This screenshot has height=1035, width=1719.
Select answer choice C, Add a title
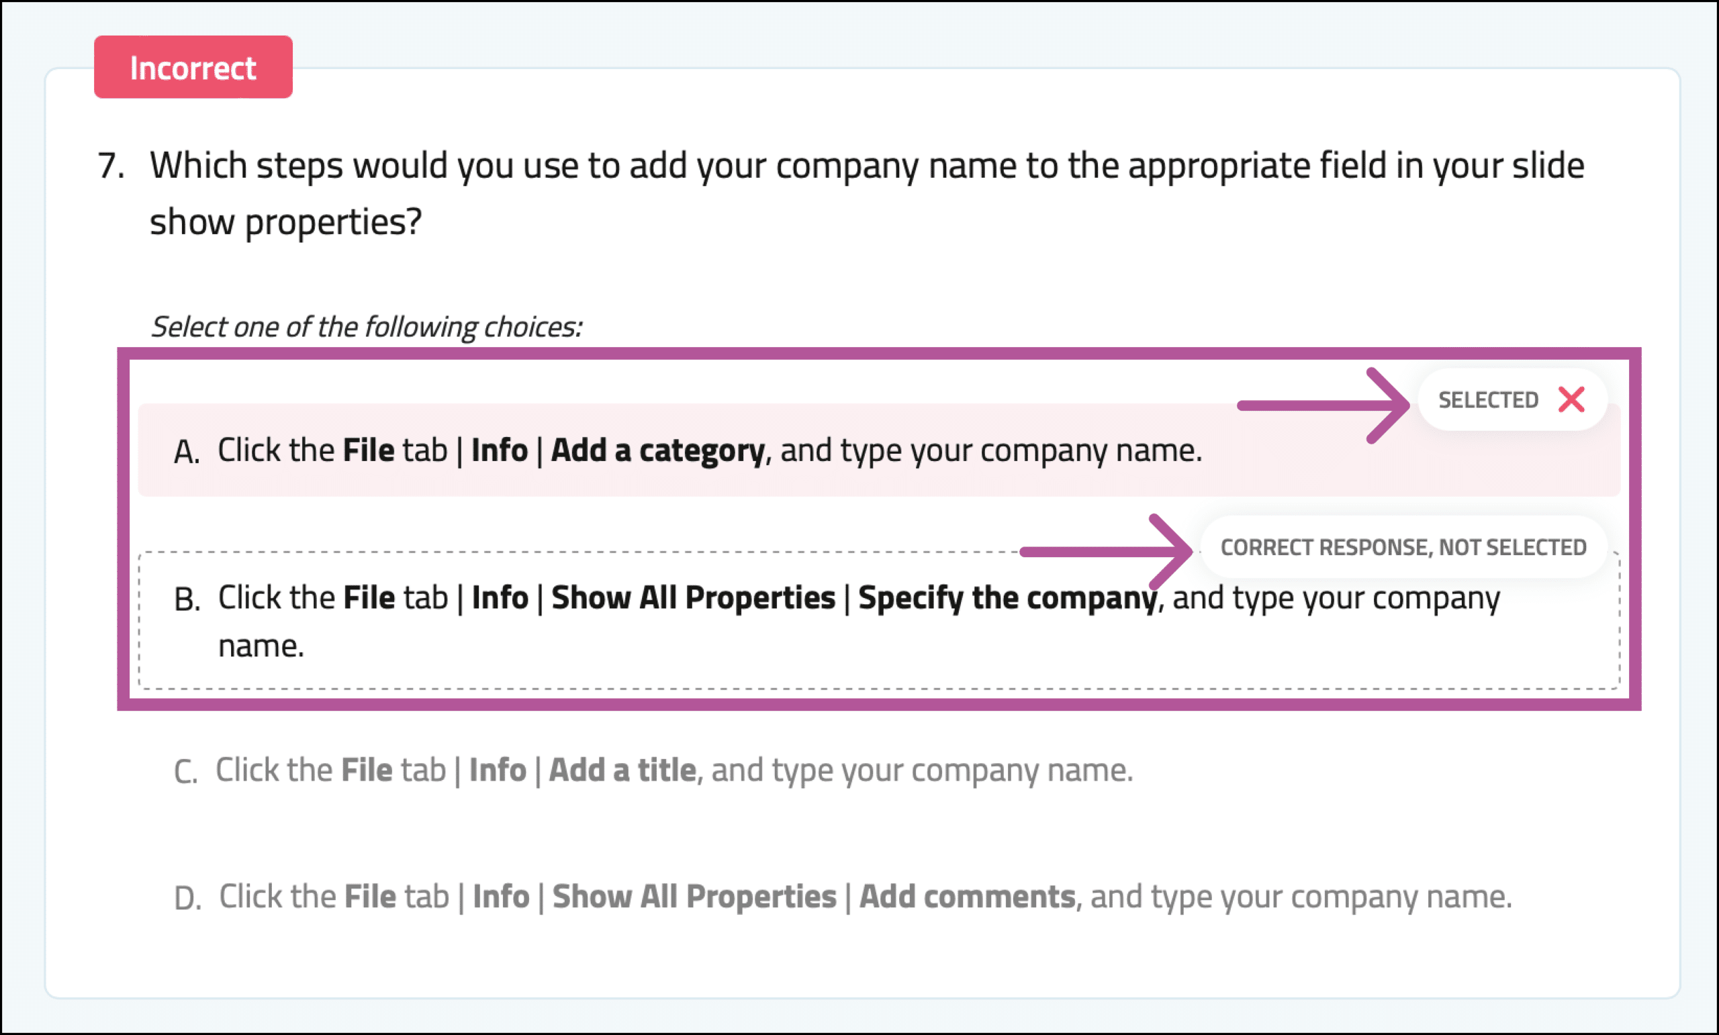tap(653, 771)
